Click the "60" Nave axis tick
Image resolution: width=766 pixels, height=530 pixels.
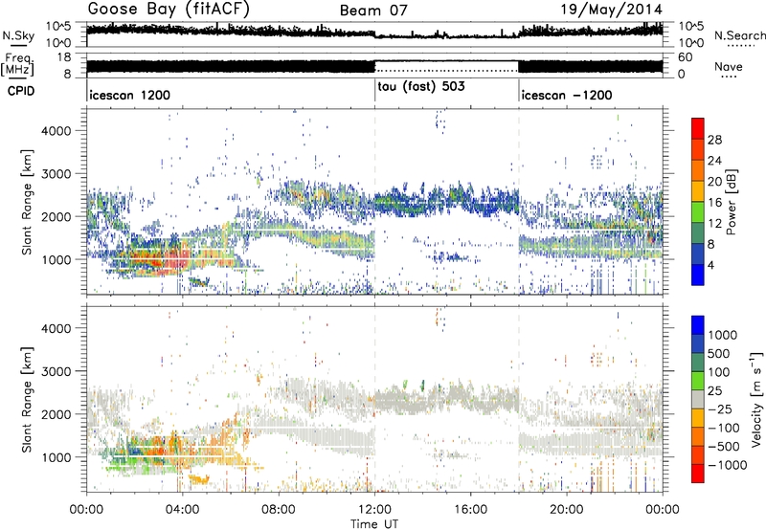click(x=686, y=57)
